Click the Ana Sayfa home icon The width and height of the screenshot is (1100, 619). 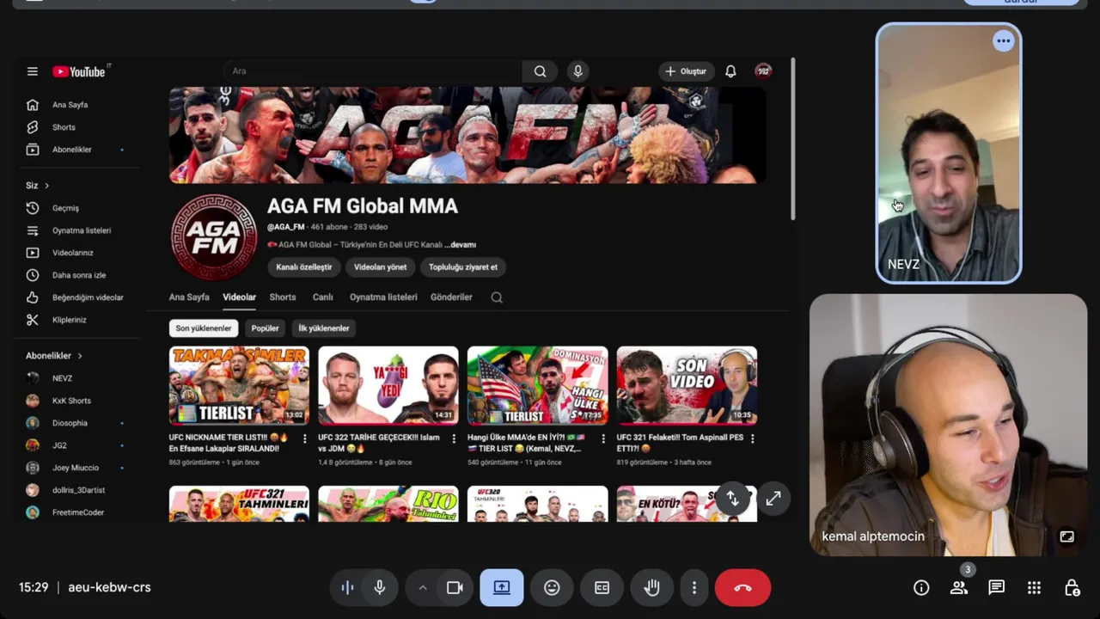pos(33,105)
